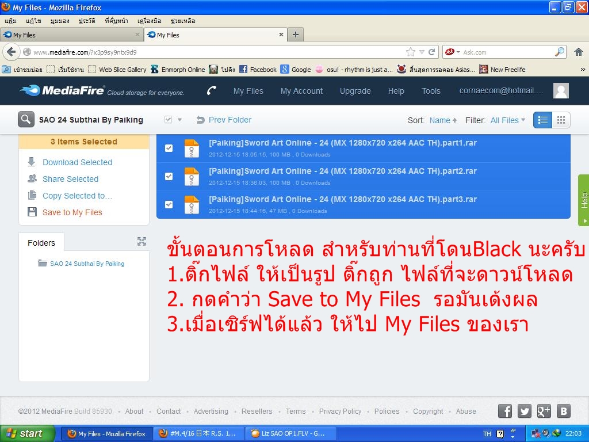Switch to Liz SAO OP1.FLV taskbar window

point(292,433)
